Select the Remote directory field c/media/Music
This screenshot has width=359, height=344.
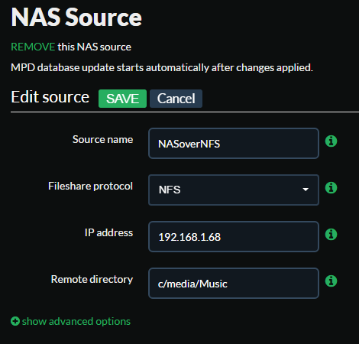[234, 283]
